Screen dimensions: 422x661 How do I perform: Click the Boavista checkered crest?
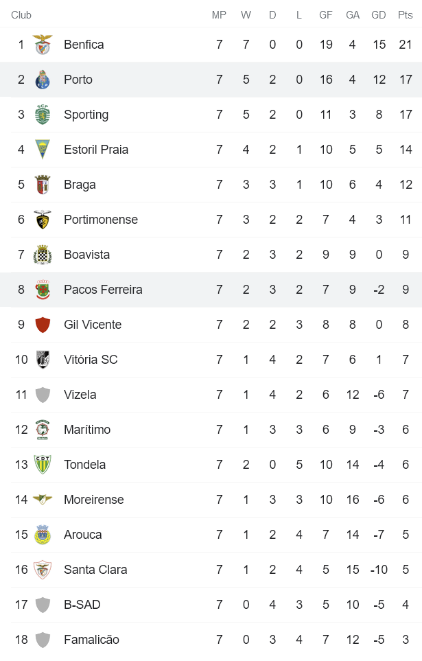click(x=43, y=255)
